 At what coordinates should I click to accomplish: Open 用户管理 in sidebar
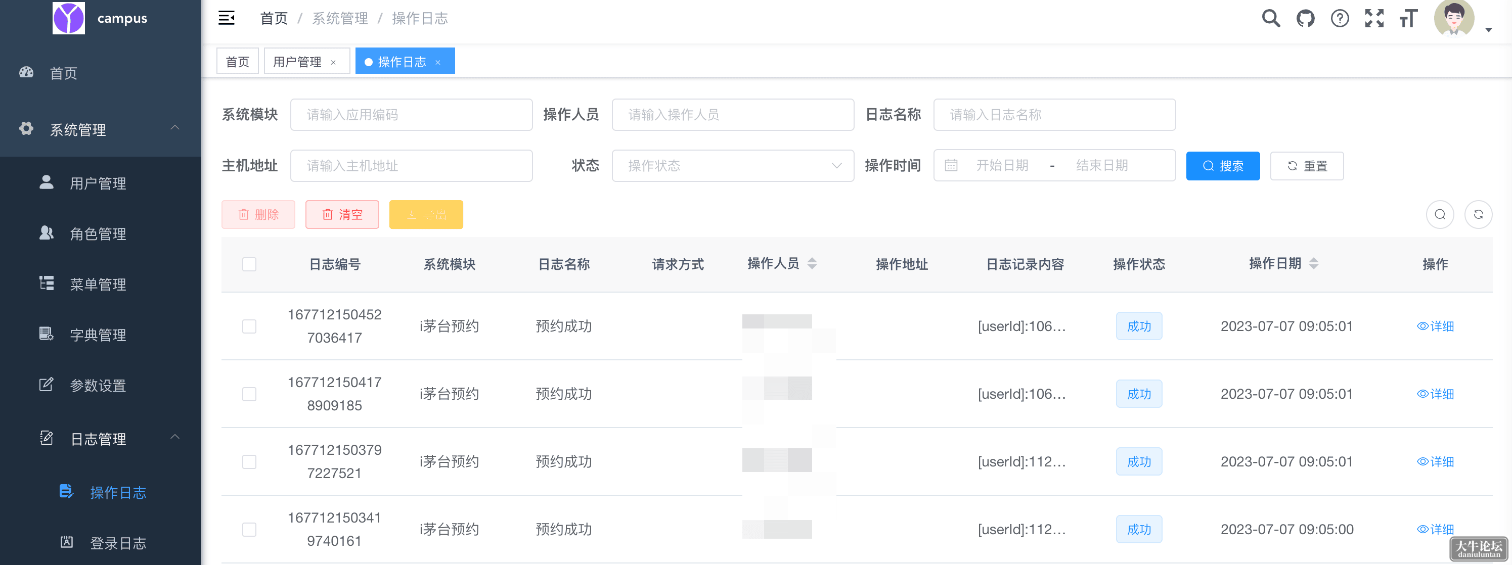(100, 183)
